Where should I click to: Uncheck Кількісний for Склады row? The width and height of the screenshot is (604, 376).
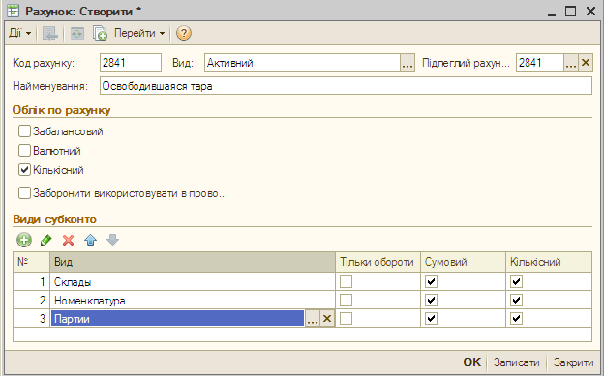pos(516,281)
